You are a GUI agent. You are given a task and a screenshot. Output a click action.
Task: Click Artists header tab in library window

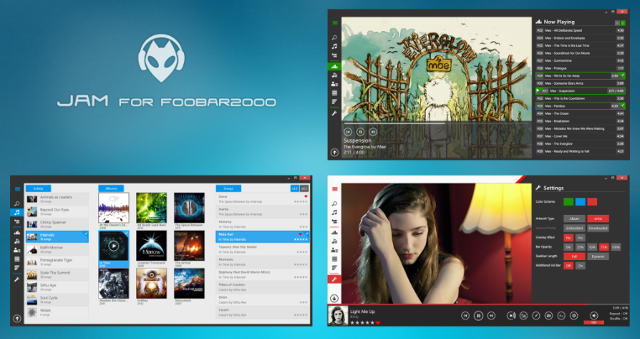(39, 189)
